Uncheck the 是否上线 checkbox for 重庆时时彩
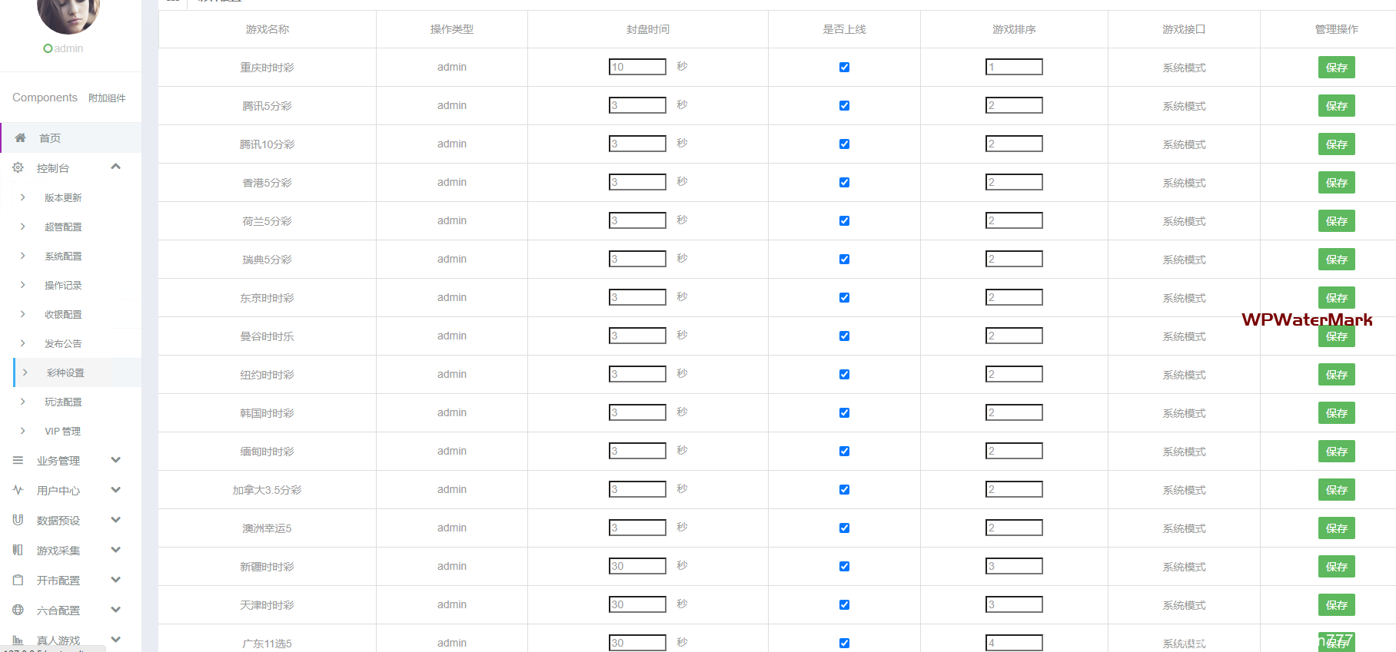The width and height of the screenshot is (1396, 652). [x=844, y=68]
